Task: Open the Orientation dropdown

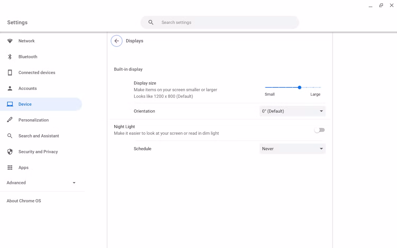Action: 292,111
